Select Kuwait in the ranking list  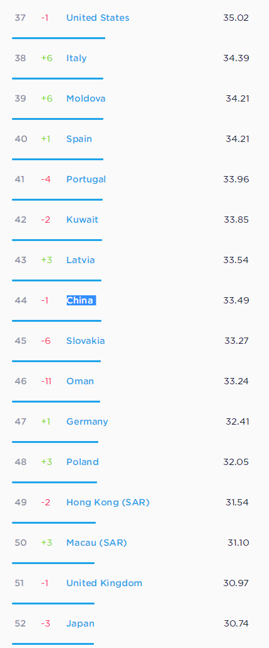point(83,220)
